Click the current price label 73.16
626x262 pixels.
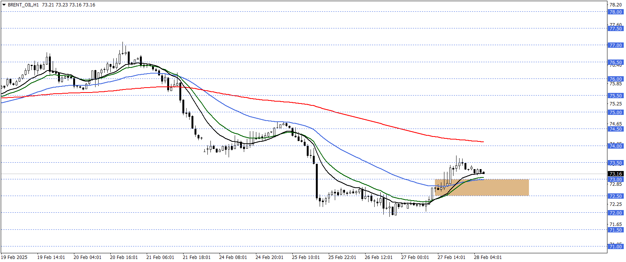pyautogui.click(x=616, y=174)
